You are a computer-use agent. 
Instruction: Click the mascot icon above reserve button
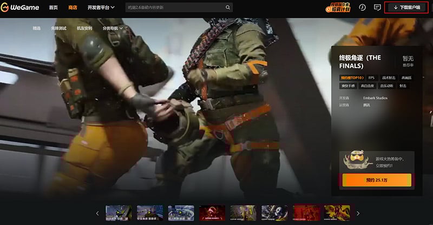(357, 160)
